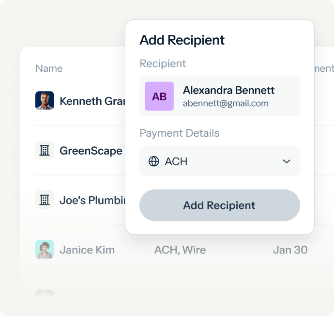Click the Recipient section label
The width and height of the screenshot is (334, 316).
(x=163, y=63)
